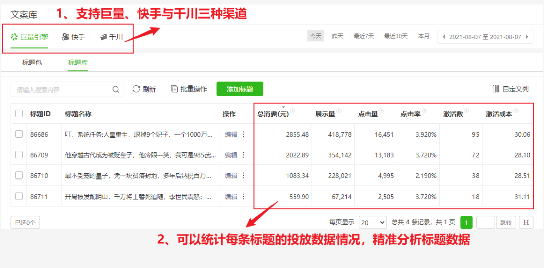544x268 pixels.
Task: Click the 标题ID column header
Action: pos(41,114)
